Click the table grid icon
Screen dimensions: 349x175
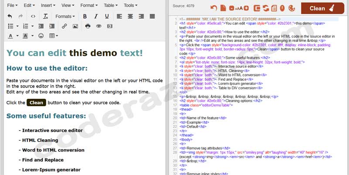coord(52,36)
